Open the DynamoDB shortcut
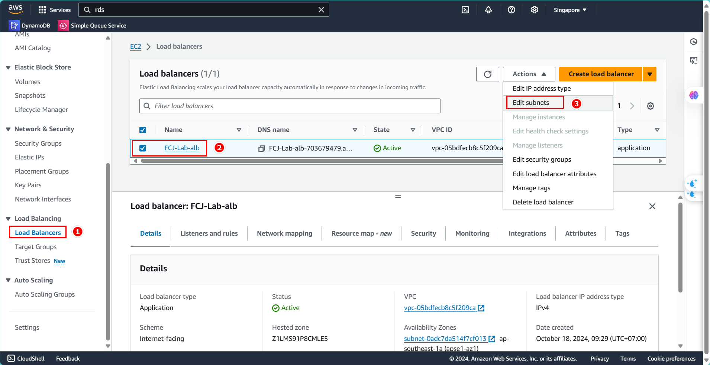The height and width of the screenshot is (365, 710). (x=30, y=25)
